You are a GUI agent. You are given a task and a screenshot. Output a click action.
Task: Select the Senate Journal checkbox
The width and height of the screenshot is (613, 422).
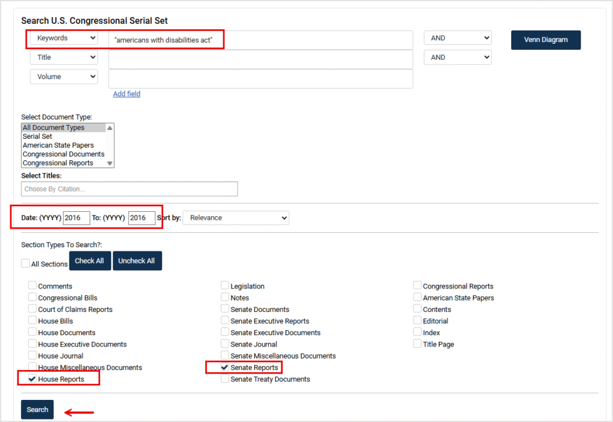[225, 344]
